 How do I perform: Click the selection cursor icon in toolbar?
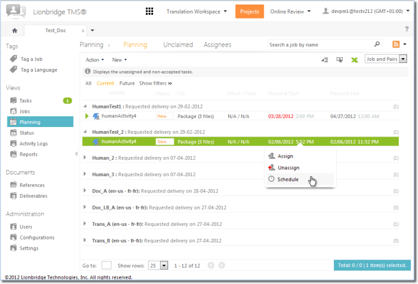339,59
